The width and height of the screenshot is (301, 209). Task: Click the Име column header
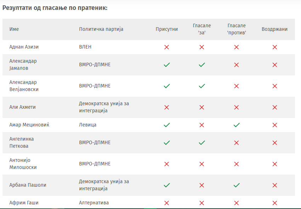point(14,29)
